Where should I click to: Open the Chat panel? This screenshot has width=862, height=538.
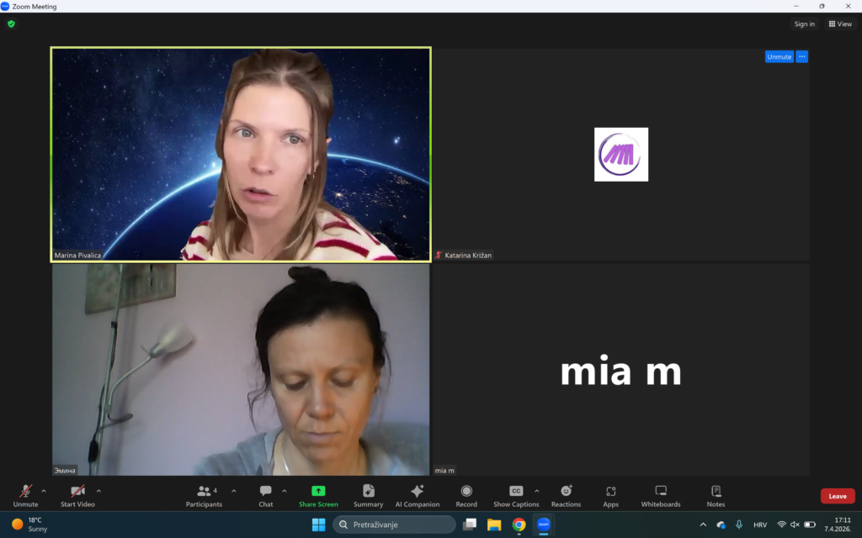pyautogui.click(x=265, y=495)
